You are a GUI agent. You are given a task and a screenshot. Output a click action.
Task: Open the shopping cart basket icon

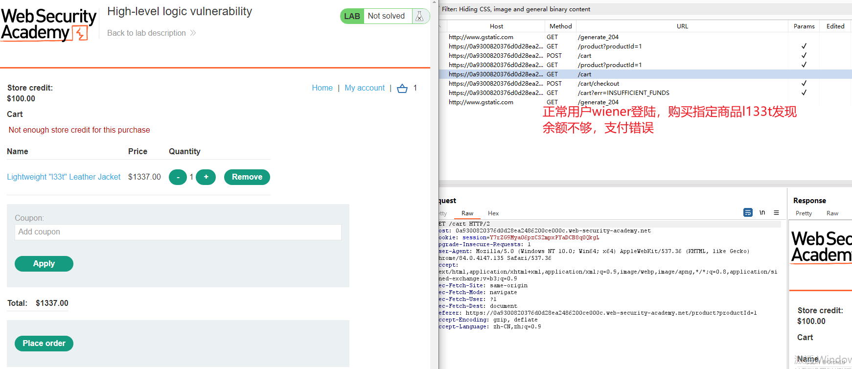(x=402, y=89)
